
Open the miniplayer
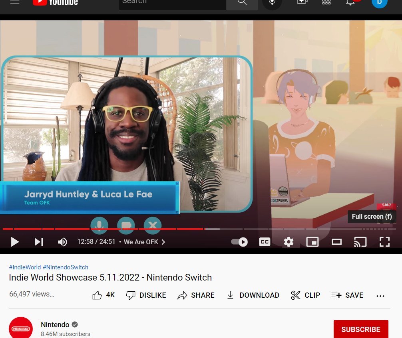[x=312, y=242]
